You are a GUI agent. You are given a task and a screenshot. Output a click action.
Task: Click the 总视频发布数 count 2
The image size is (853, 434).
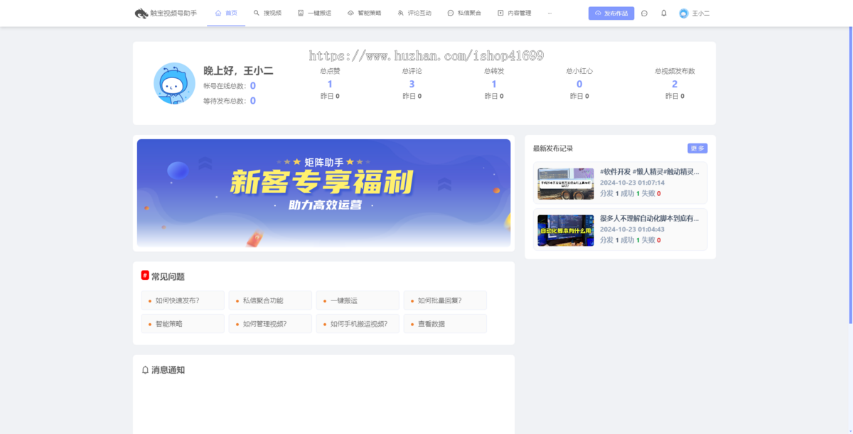pyautogui.click(x=675, y=84)
